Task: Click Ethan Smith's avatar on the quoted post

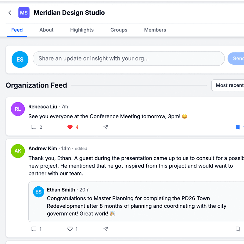Action: tap(38, 192)
